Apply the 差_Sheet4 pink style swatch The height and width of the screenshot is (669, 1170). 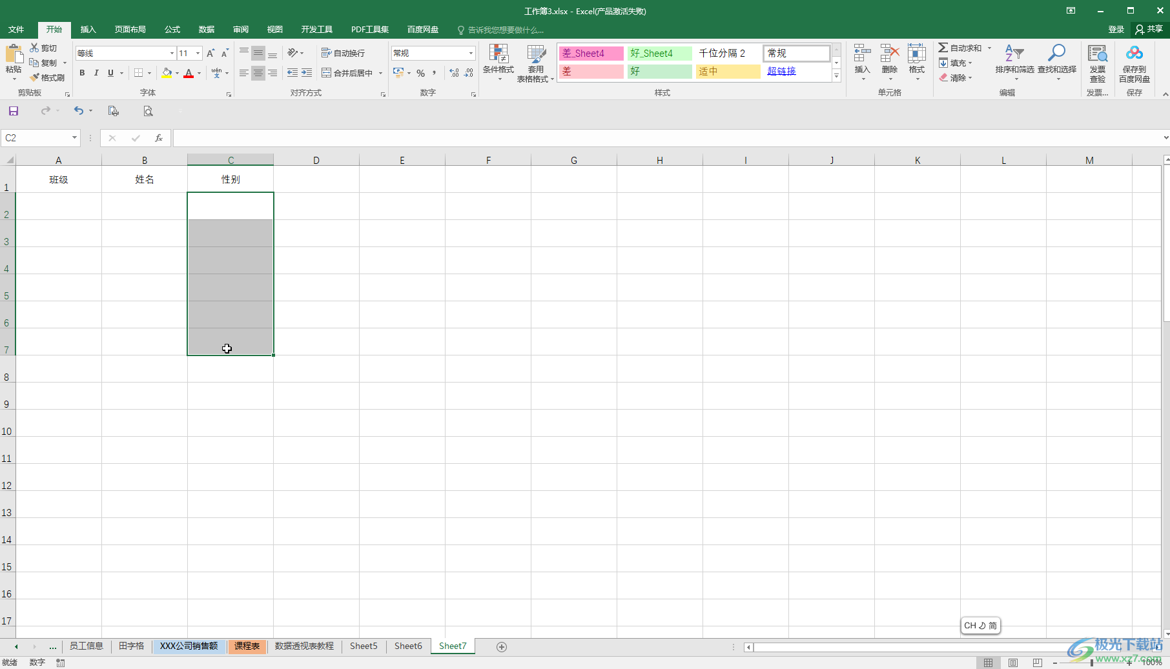click(591, 53)
